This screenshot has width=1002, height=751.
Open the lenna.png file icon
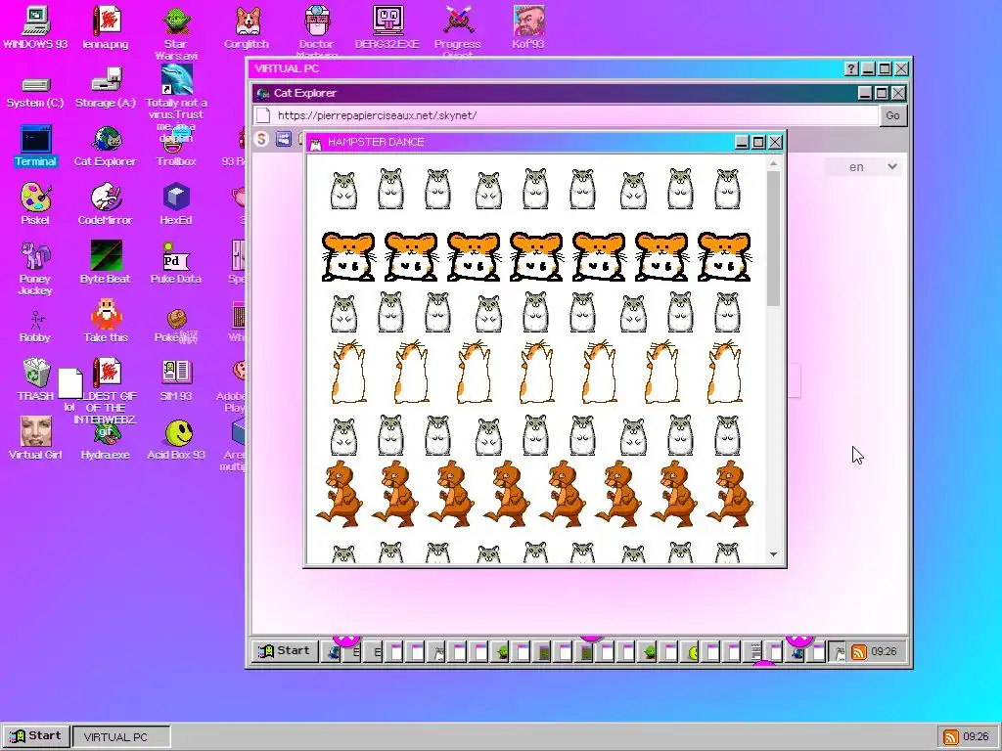(x=106, y=22)
